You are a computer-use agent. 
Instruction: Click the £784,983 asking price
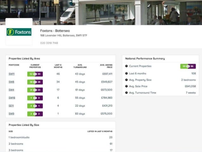click(107, 98)
